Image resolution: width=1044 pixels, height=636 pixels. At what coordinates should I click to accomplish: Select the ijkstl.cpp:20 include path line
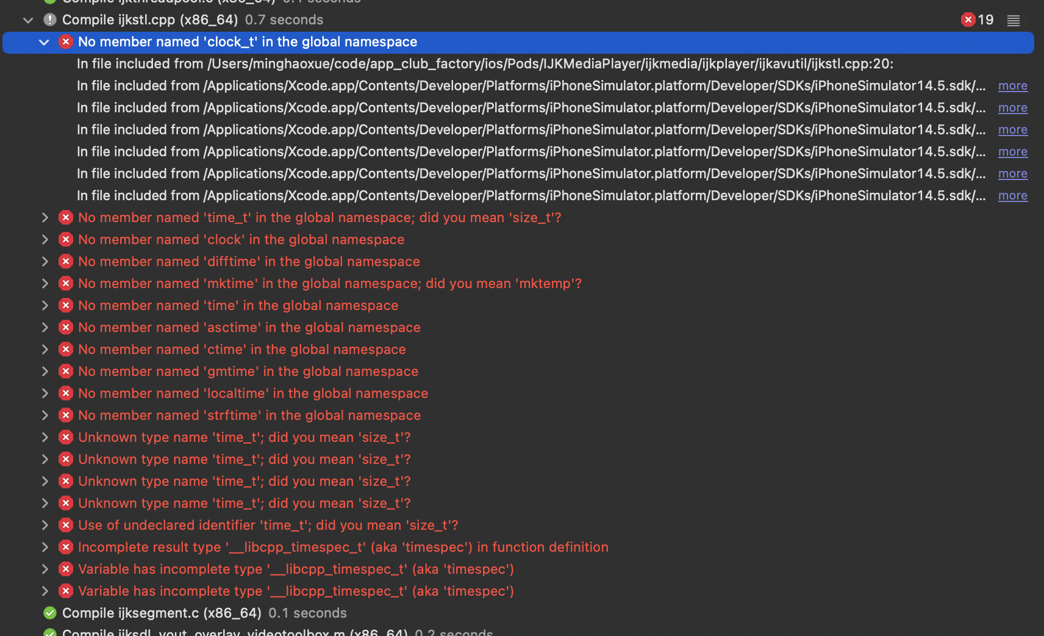485,64
